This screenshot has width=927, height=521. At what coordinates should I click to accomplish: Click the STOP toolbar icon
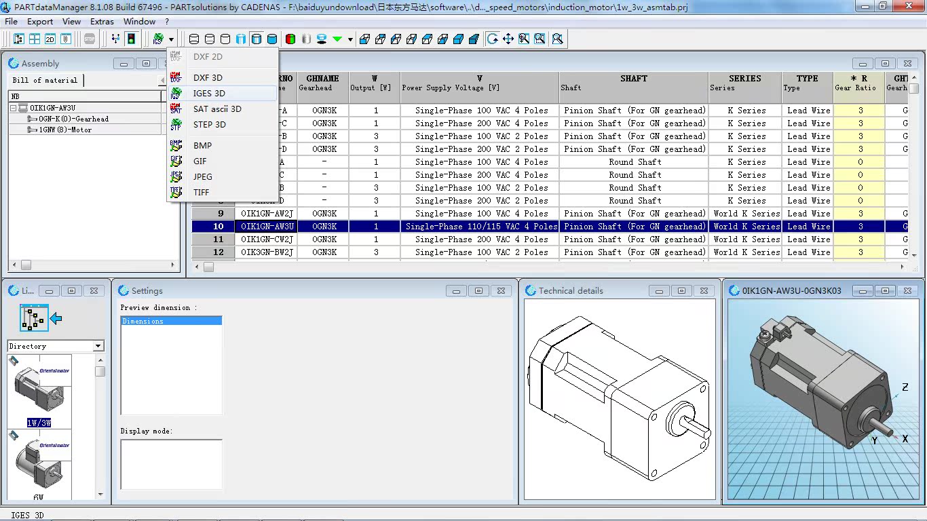click(90, 39)
